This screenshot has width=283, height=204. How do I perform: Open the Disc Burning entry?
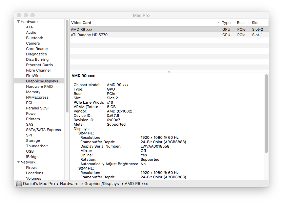click(x=37, y=59)
